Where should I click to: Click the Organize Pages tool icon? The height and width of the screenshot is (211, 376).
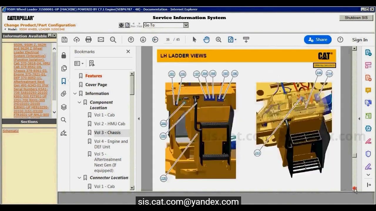(368, 65)
